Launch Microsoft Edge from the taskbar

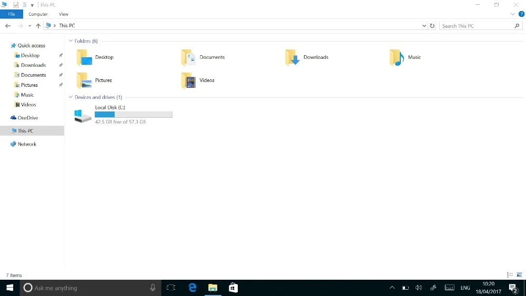coord(192,288)
